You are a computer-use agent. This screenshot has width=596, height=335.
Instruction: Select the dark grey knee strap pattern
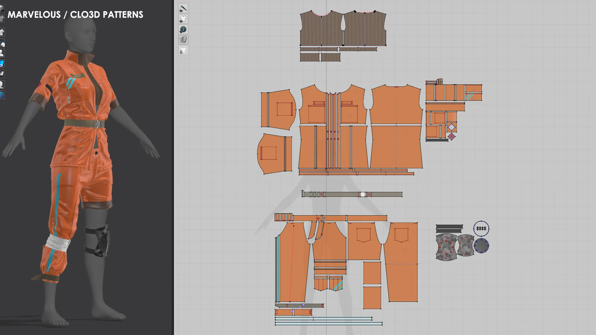(449, 227)
